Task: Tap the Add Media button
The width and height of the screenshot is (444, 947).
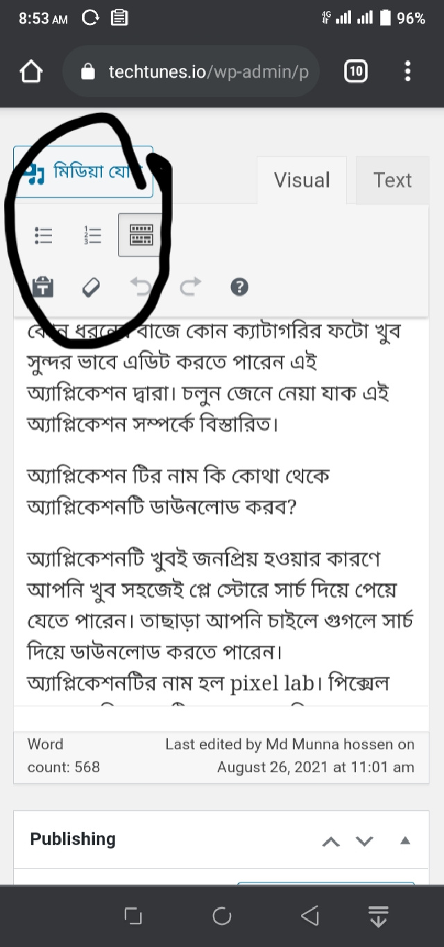Action: tap(83, 171)
